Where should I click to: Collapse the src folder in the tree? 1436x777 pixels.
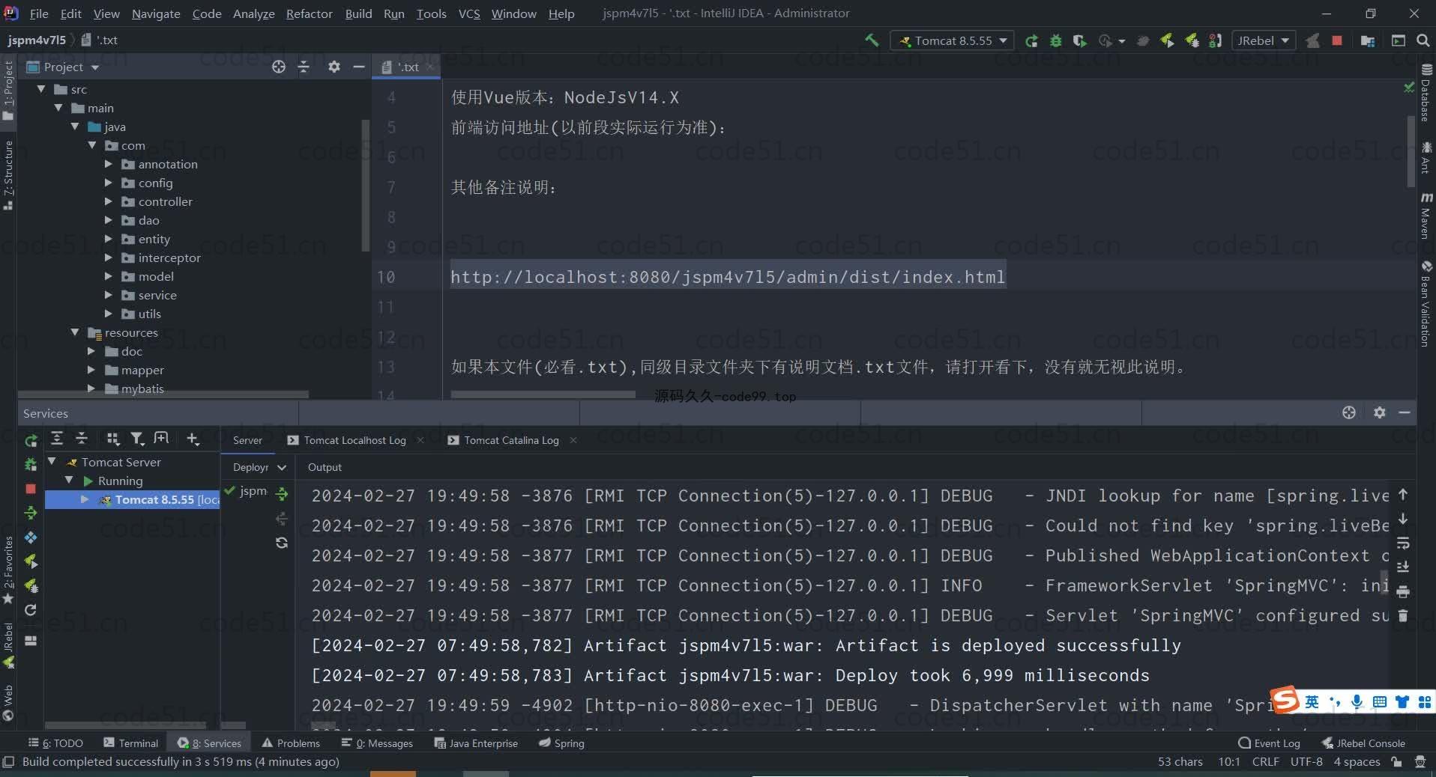click(41, 89)
